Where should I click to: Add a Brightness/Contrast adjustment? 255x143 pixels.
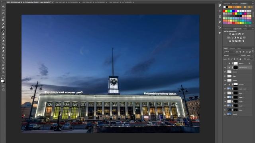230,34
